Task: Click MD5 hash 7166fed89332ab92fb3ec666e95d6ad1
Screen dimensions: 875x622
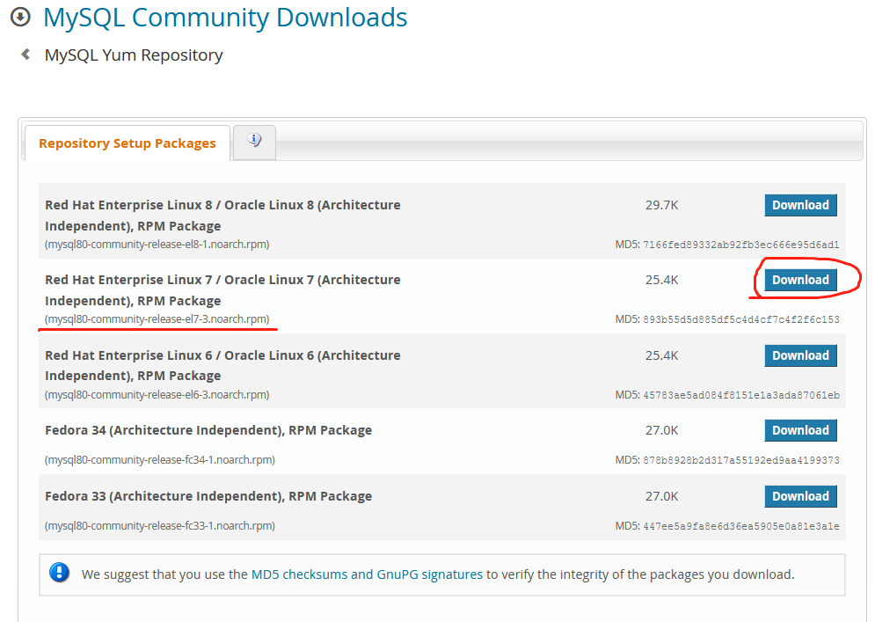Action: [741, 245]
